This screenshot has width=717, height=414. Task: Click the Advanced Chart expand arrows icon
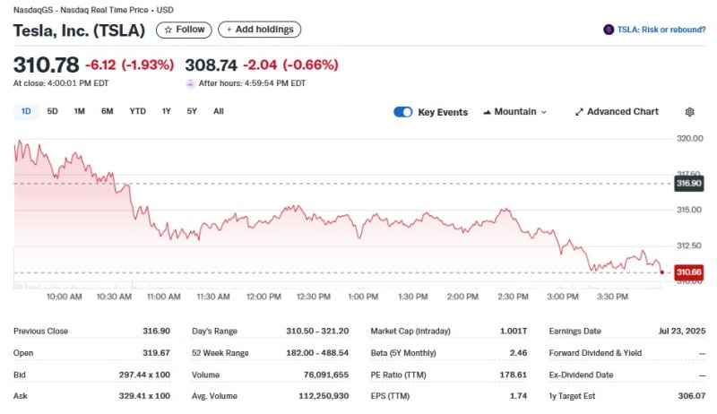(x=579, y=112)
